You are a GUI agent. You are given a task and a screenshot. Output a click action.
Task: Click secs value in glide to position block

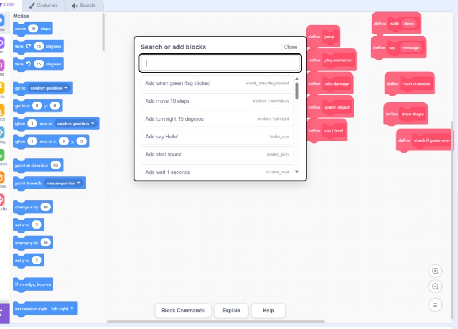point(32,123)
